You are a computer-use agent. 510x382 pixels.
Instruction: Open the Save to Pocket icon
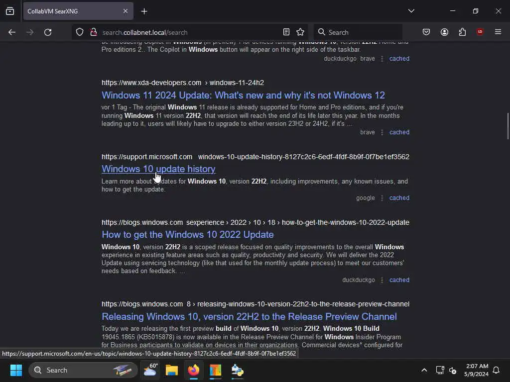[426, 32]
